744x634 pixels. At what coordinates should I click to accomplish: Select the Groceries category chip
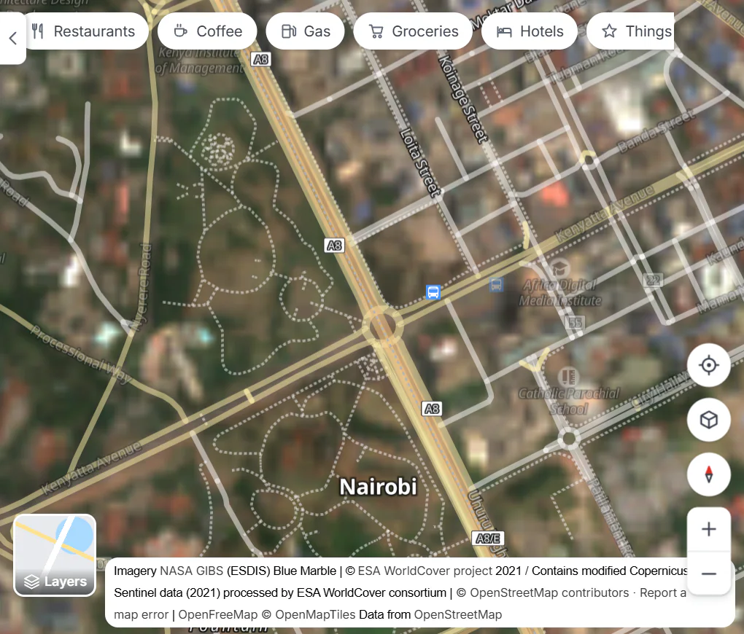[x=413, y=31]
